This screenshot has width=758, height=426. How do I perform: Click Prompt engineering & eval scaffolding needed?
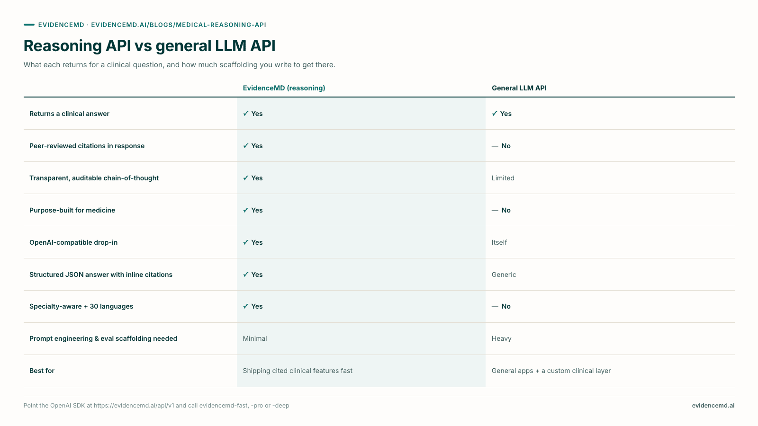103,338
